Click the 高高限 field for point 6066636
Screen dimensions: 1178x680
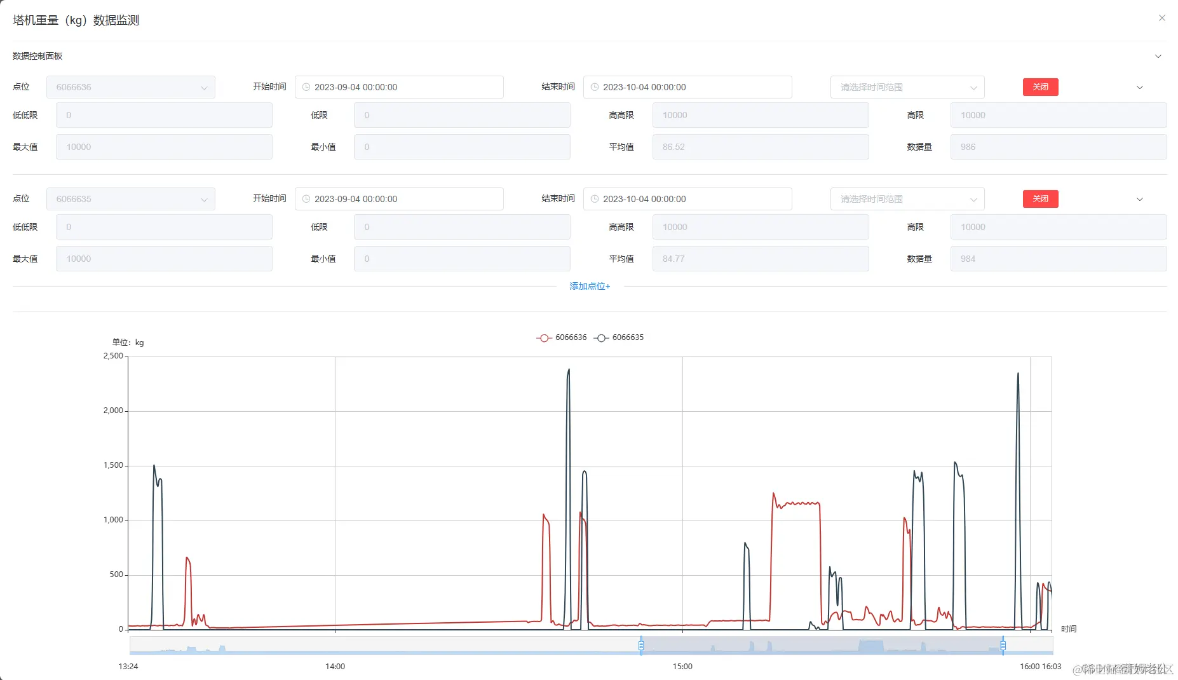pyautogui.click(x=761, y=115)
